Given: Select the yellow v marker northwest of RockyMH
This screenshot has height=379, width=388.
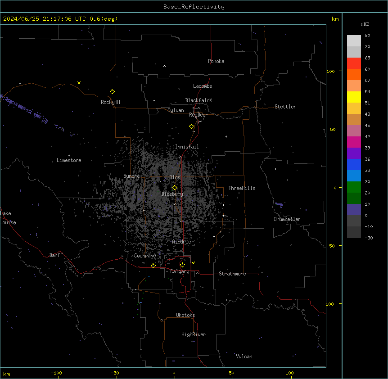Looking at the screenshot, I should [x=79, y=83].
